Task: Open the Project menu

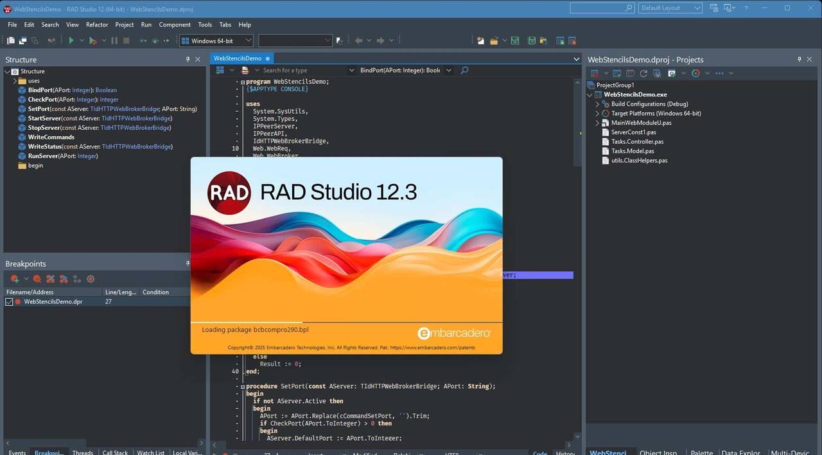Action: pyautogui.click(x=124, y=24)
